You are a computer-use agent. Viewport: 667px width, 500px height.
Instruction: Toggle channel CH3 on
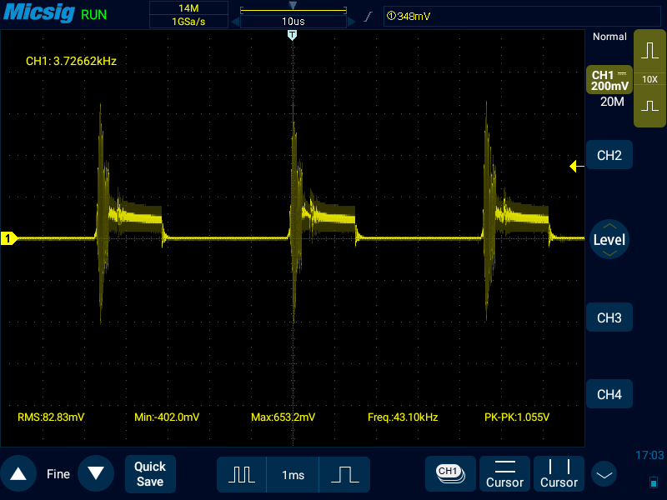(x=609, y=318)
